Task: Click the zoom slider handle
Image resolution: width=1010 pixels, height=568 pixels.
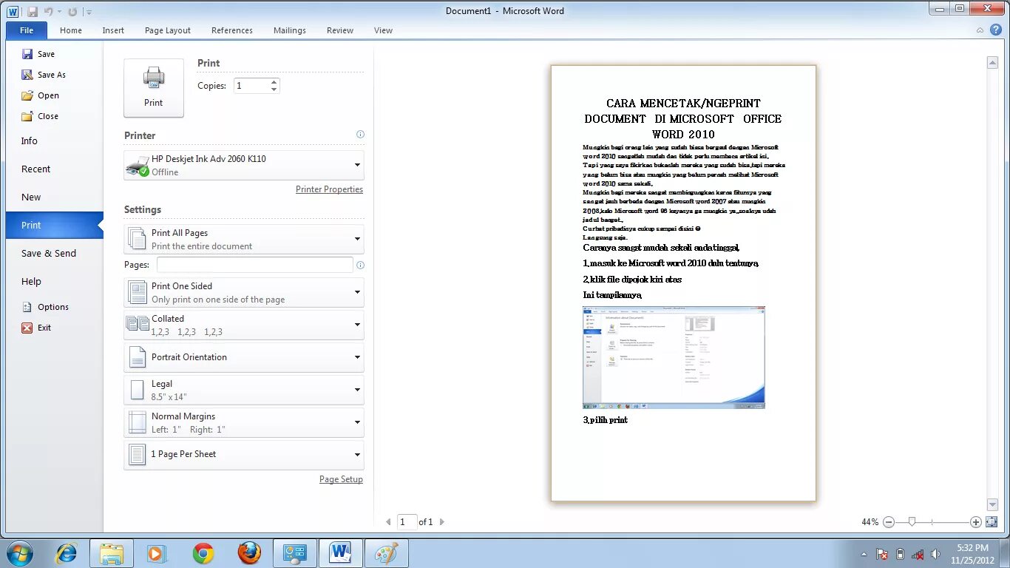Action: (x=912, y=522)
